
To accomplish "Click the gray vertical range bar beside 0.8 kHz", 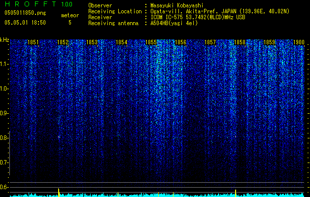I will point(9,153).
